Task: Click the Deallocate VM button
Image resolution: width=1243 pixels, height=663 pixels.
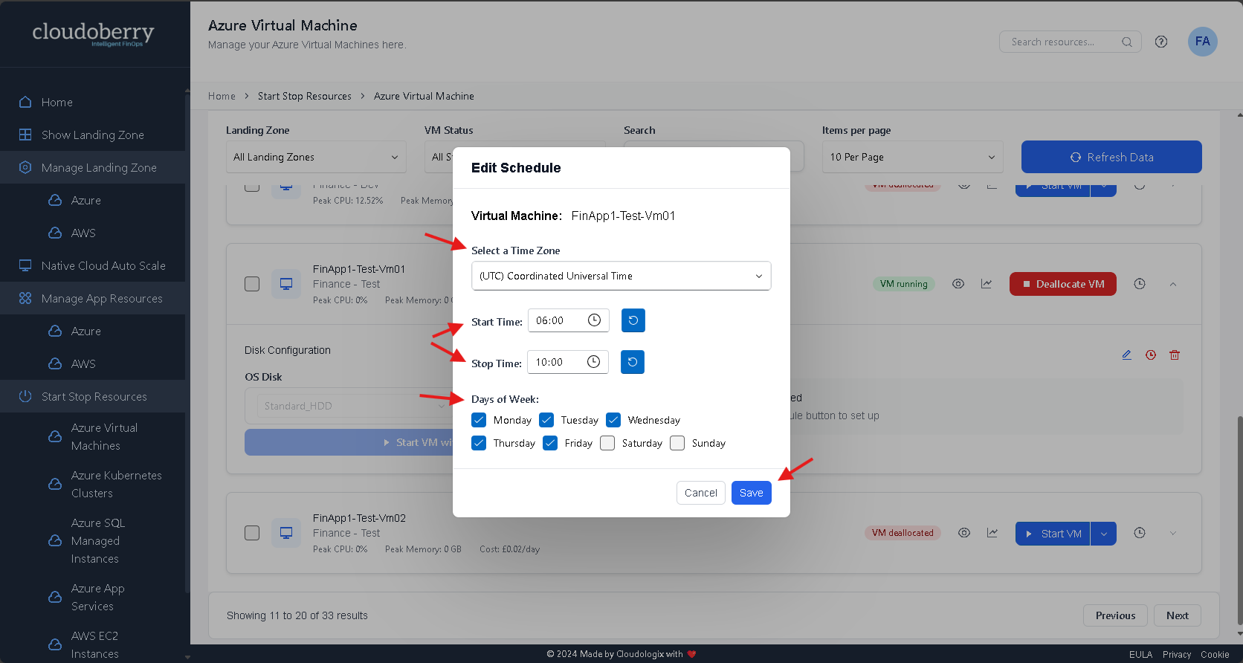Action: [1063, 284]
